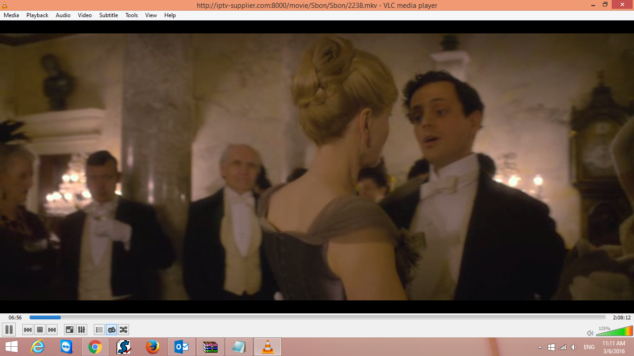The height and width of the screenshot is (356, 634).
Task: Open the Audio menu
Action: tap(63, 15)
